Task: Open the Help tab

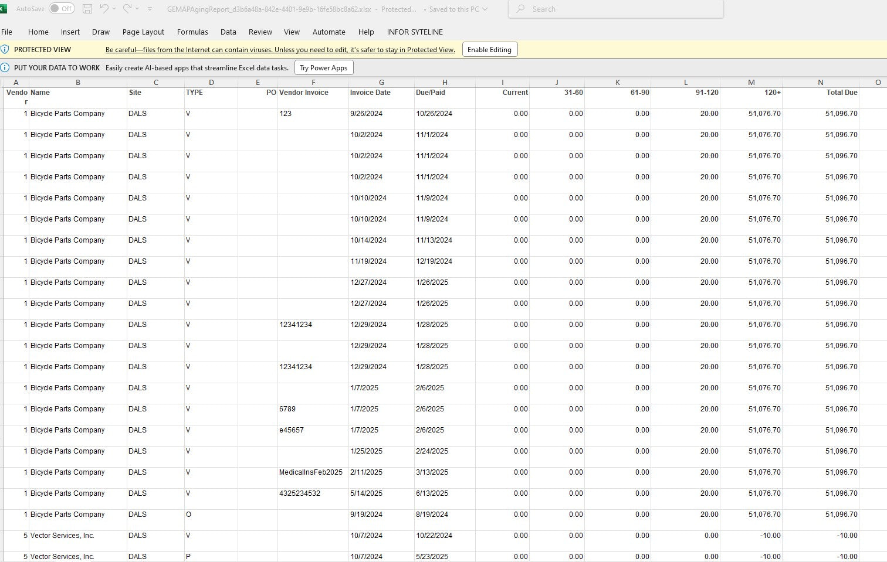Action: (x=366, y=32)
